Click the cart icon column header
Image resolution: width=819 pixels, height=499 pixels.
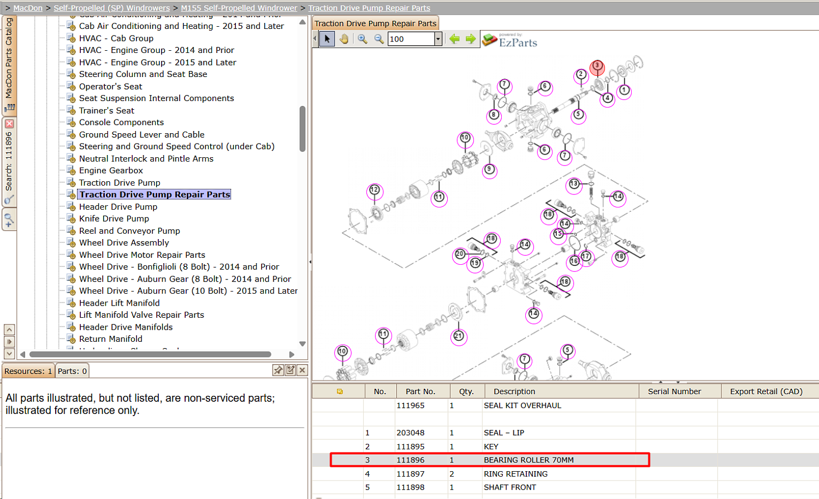tap(340, 391)
